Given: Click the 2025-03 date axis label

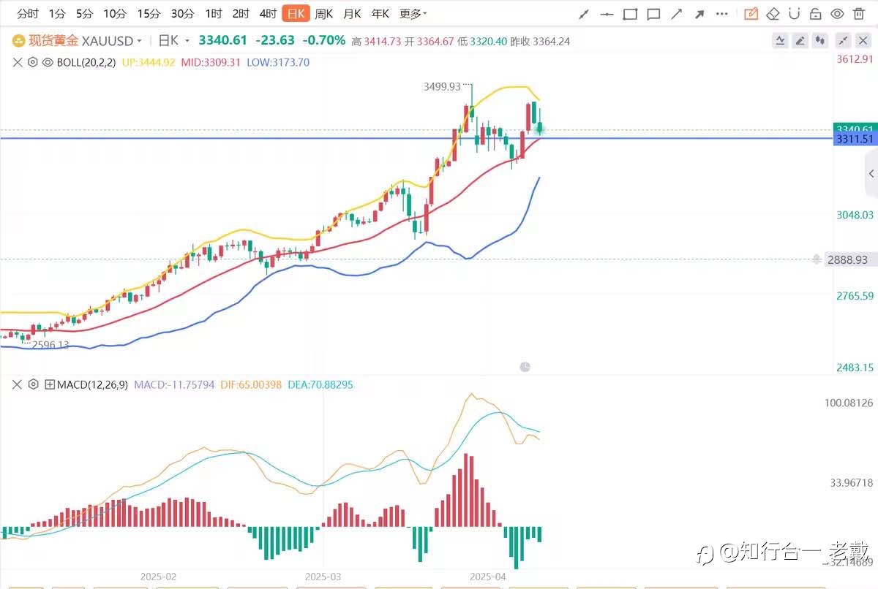Looking at the screenshot, I should coord(323,576).
